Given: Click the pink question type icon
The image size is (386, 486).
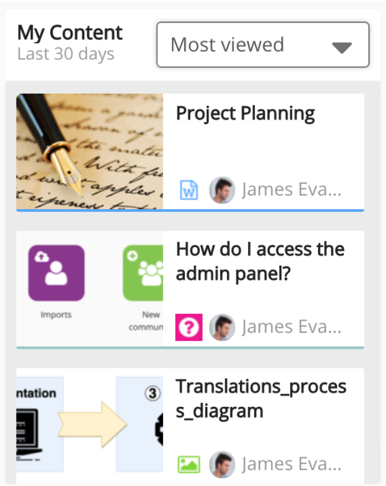Looking at the screenshot, I should (189, 327).
